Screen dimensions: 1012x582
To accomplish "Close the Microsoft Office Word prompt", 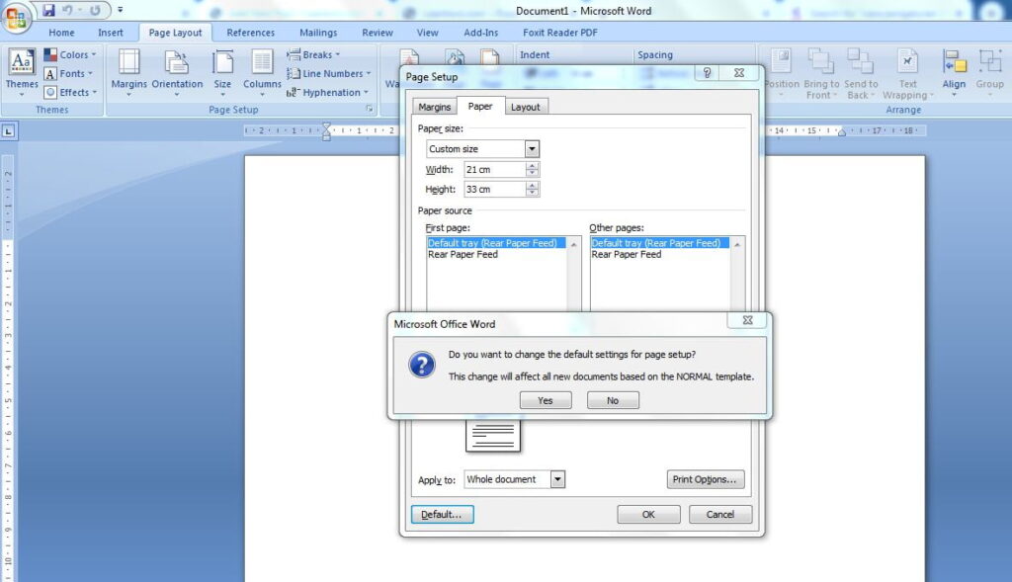I will (x=747, y=320).
